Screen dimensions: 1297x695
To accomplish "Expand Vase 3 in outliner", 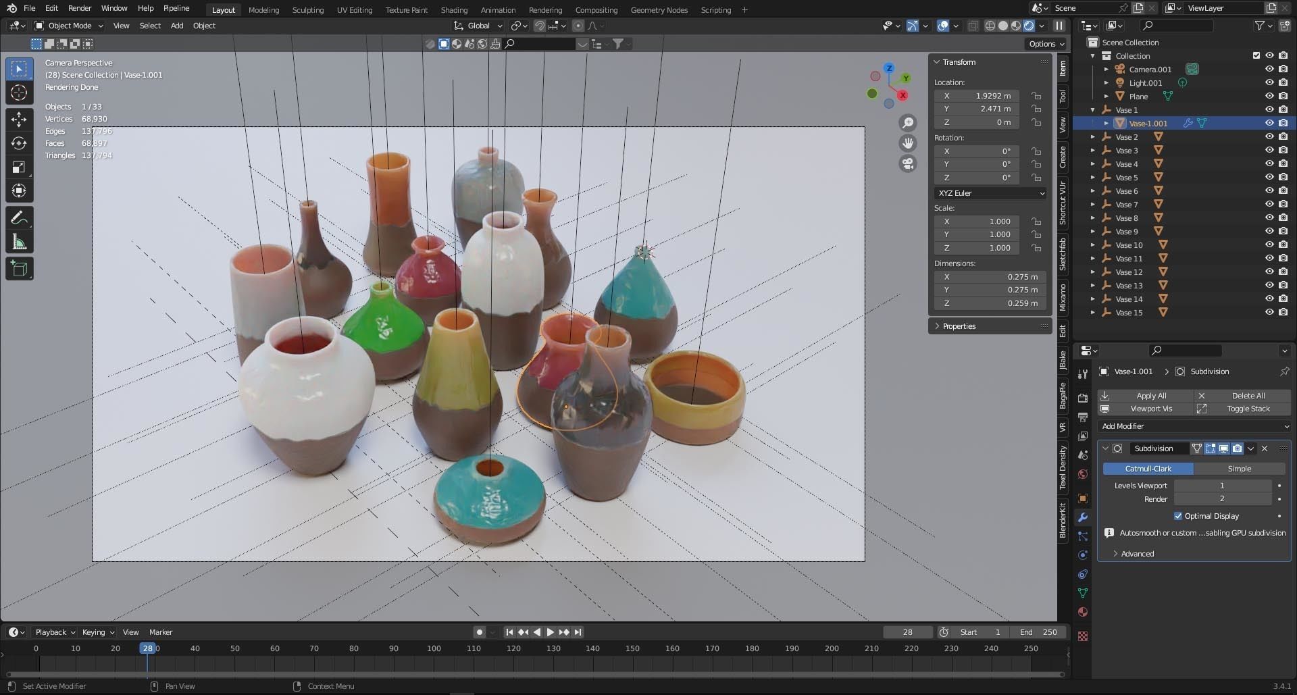I will [1093, 151].
